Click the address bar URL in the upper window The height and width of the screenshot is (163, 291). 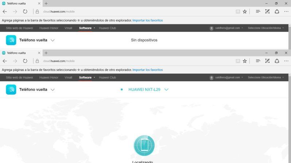click(x=59, y=12)
